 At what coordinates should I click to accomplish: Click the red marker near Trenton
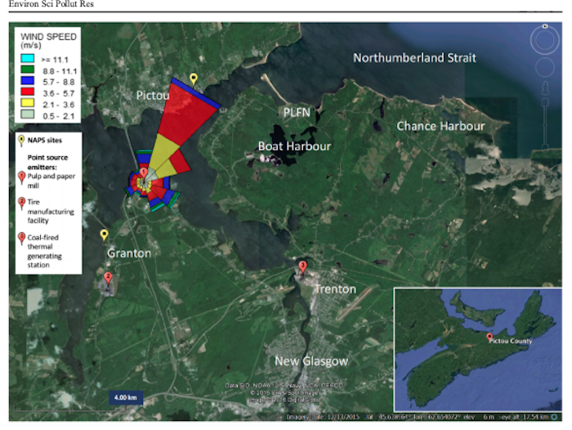coord(302,266)
